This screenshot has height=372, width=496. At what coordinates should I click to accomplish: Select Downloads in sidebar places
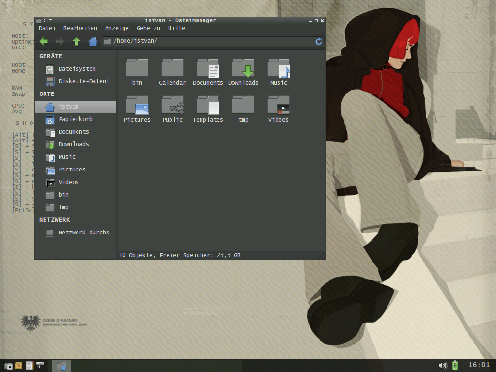[76, 144]
